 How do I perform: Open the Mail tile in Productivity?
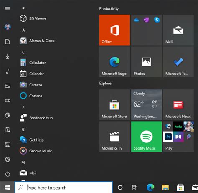(178, 30)
